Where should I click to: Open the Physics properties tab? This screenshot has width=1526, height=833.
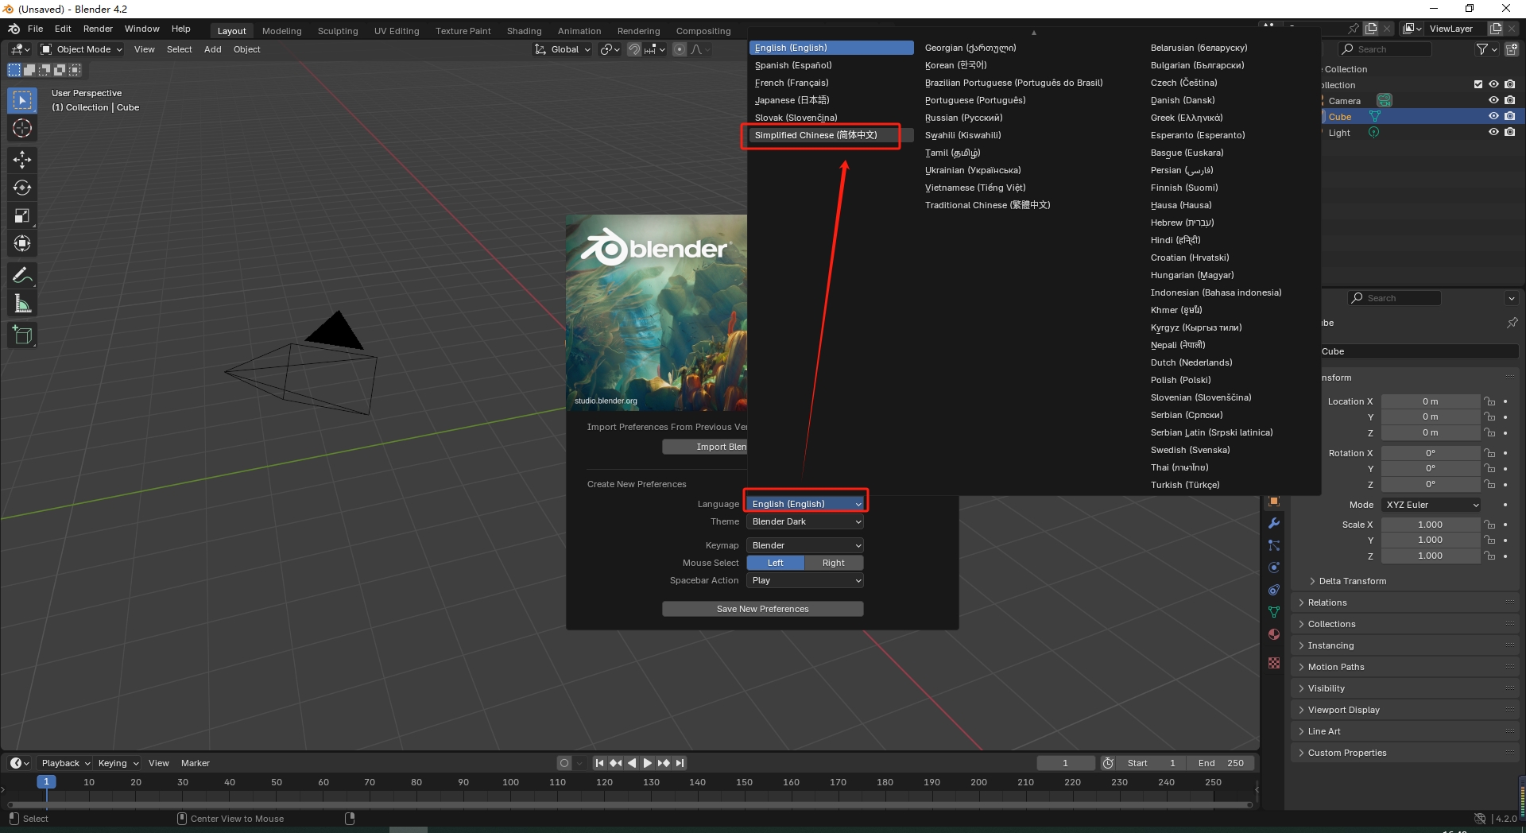coord(1273,568)
